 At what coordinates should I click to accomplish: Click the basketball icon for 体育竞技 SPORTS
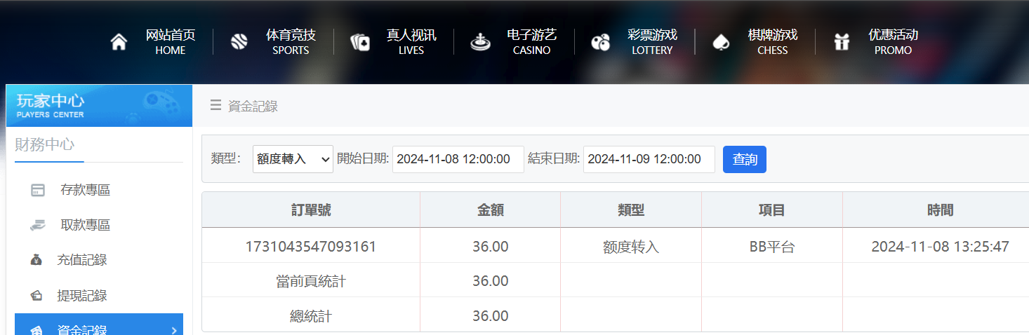pyautogui.click(x=239, y=42)
